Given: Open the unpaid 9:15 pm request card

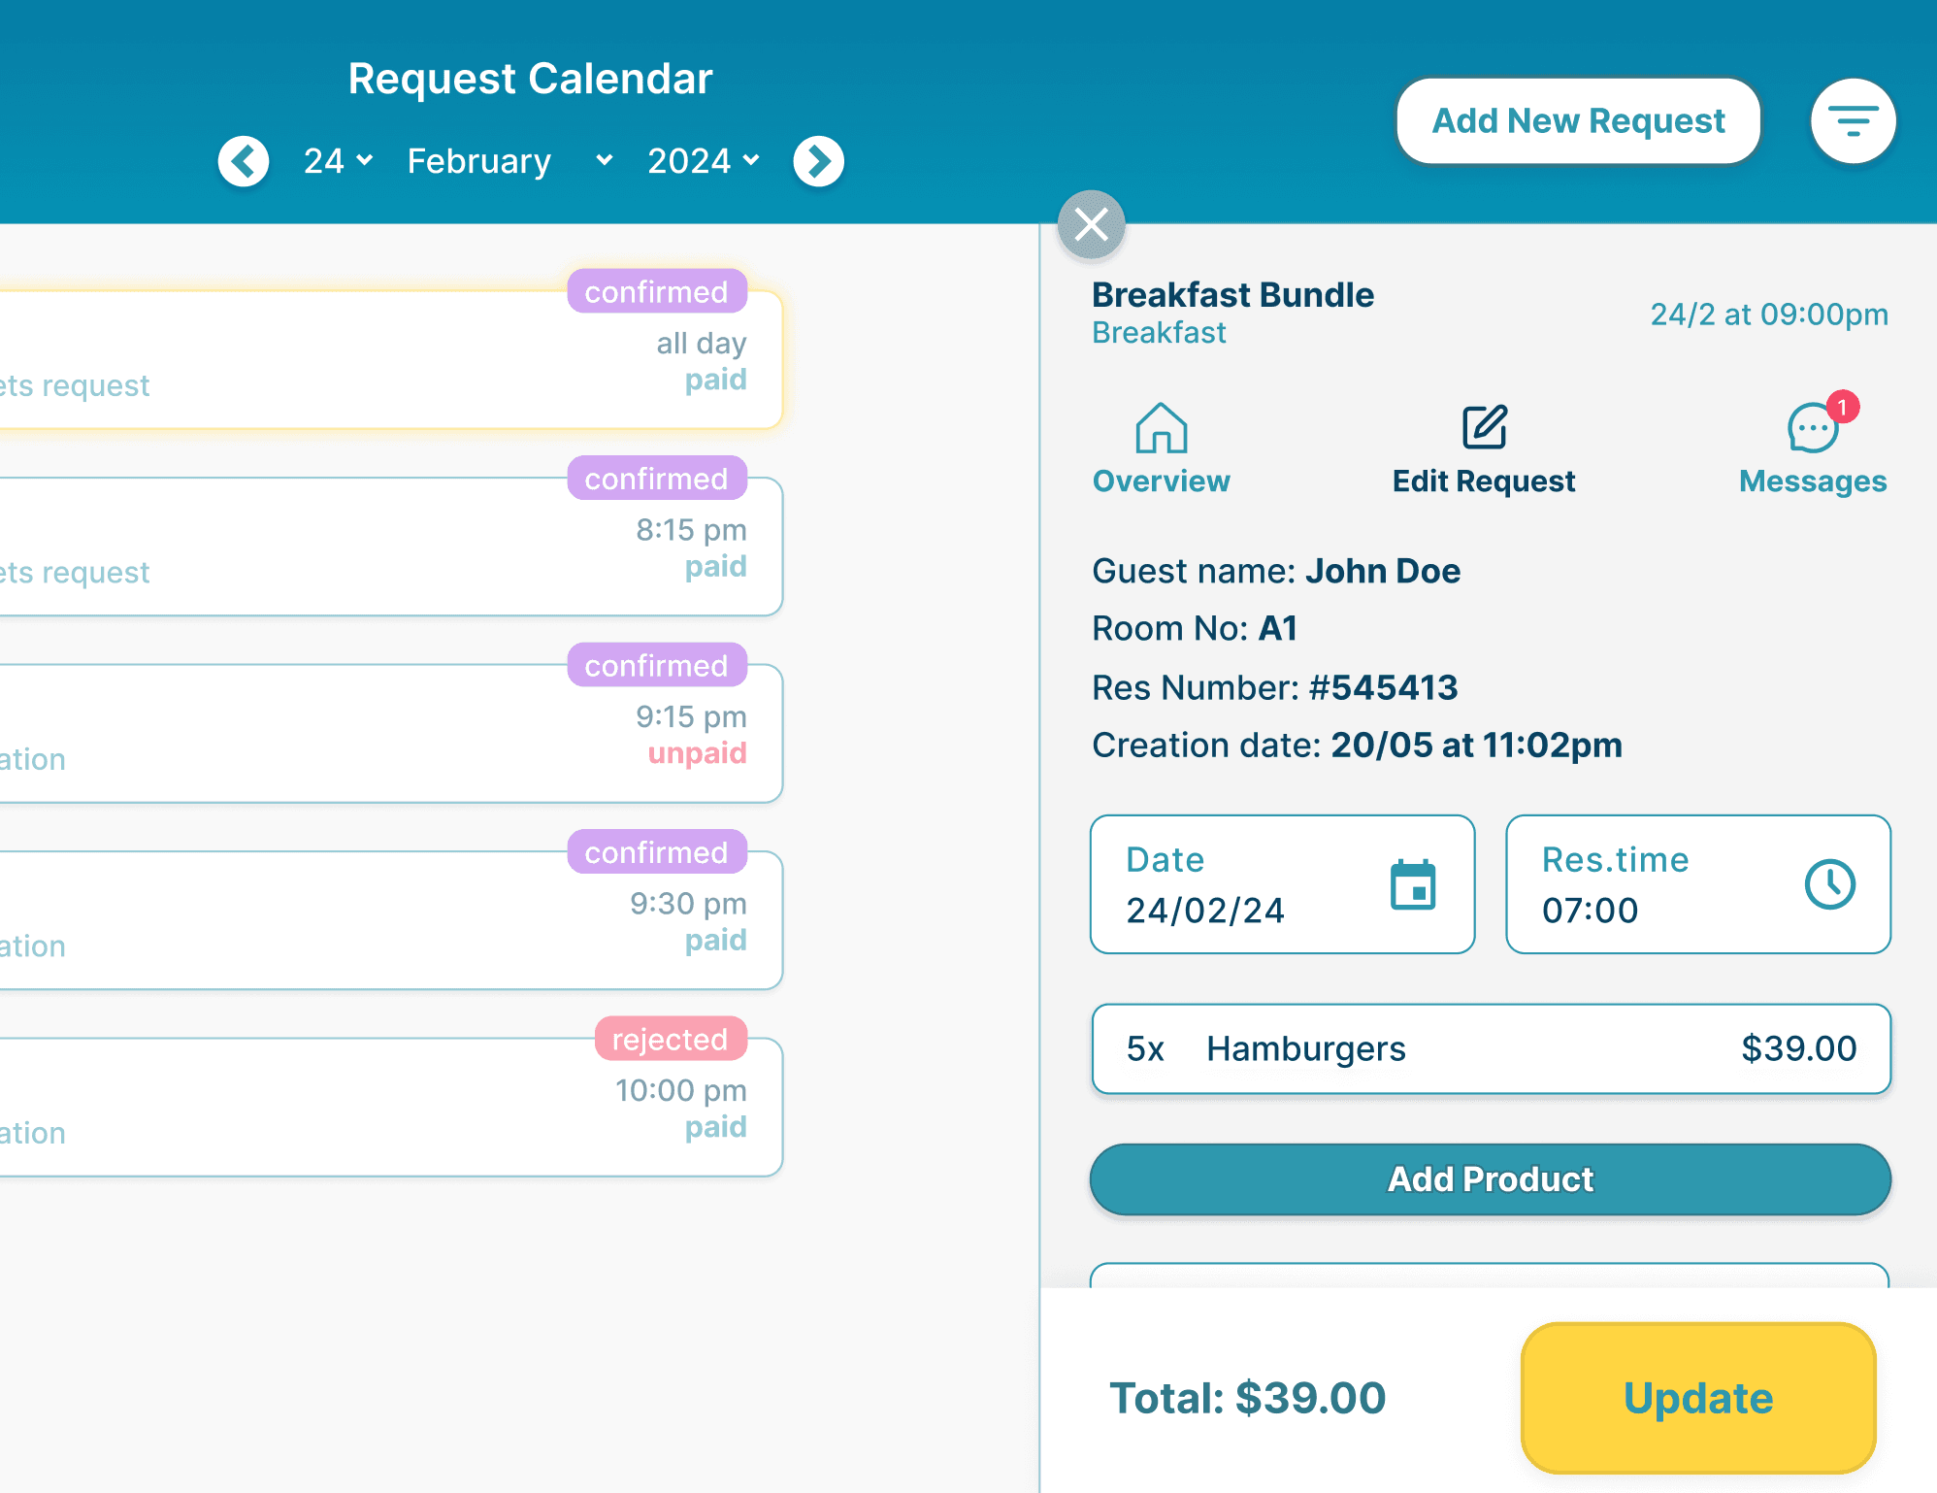Looking at the screenshot, I should point(388,734).
